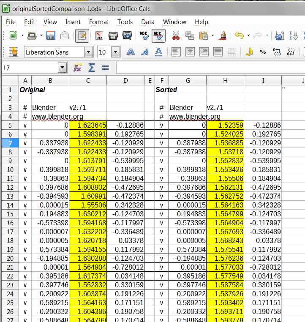
Task: Expand the font name dropdown
Action: point(88,52)
